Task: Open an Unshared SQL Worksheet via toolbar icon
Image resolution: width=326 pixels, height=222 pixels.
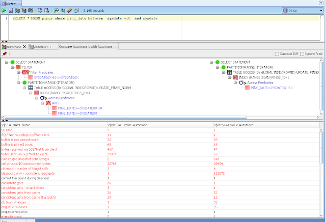Action: coord(57,10)
